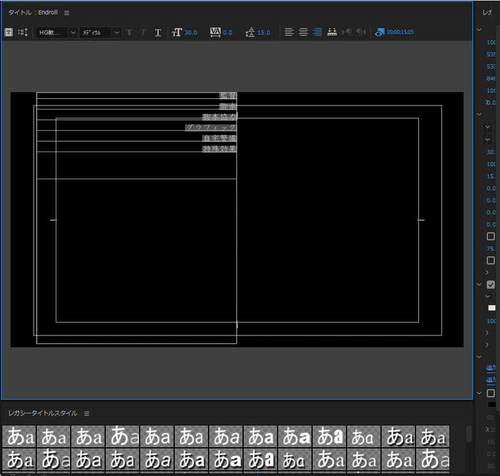Open the レガシータイトルスタイル panel menu
The height and width of the screenshot is (476, 500).
[87, 413]
